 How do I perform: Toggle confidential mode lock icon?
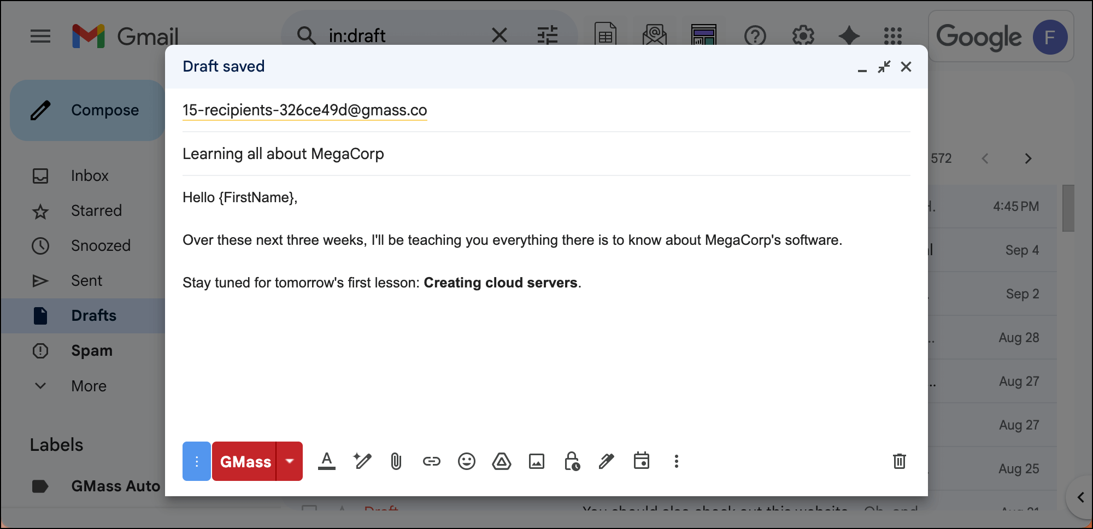pyautogui.click(x=572, y=462)
